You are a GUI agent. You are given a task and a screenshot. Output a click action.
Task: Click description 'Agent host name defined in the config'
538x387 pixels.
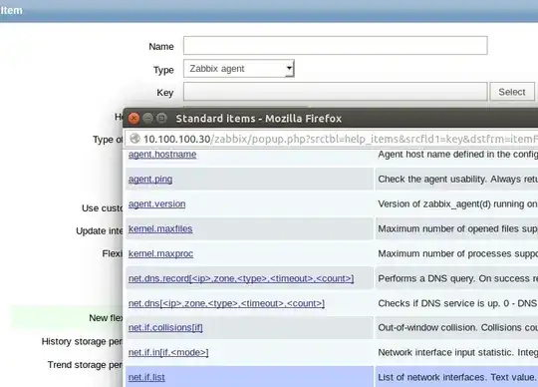tap(457, 155)
